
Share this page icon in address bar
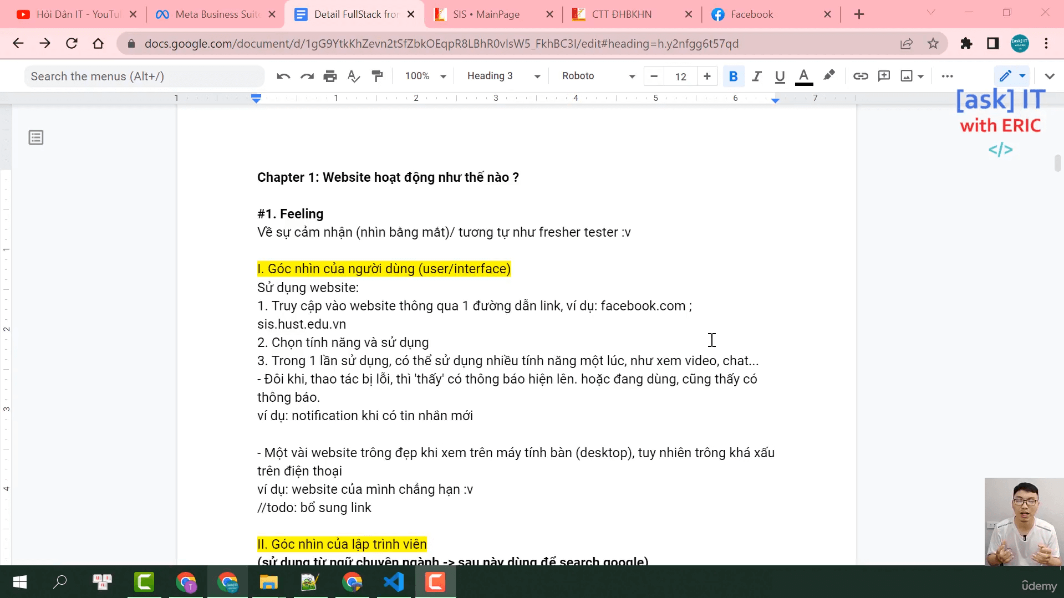click(907, 44)
